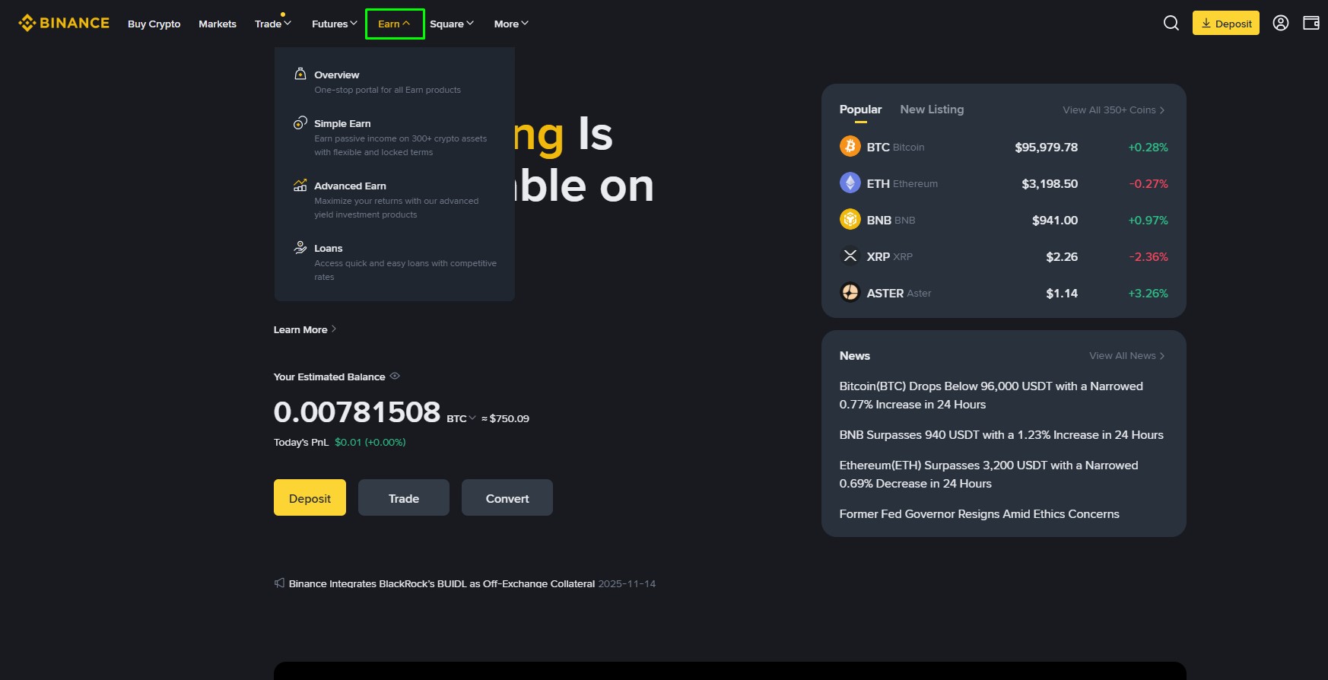Screen dimensions: 1328x680
Task: Open the View All News link
Action: tap(1126, 355)
